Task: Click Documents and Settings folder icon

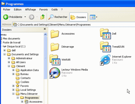Action: (9, 54)
